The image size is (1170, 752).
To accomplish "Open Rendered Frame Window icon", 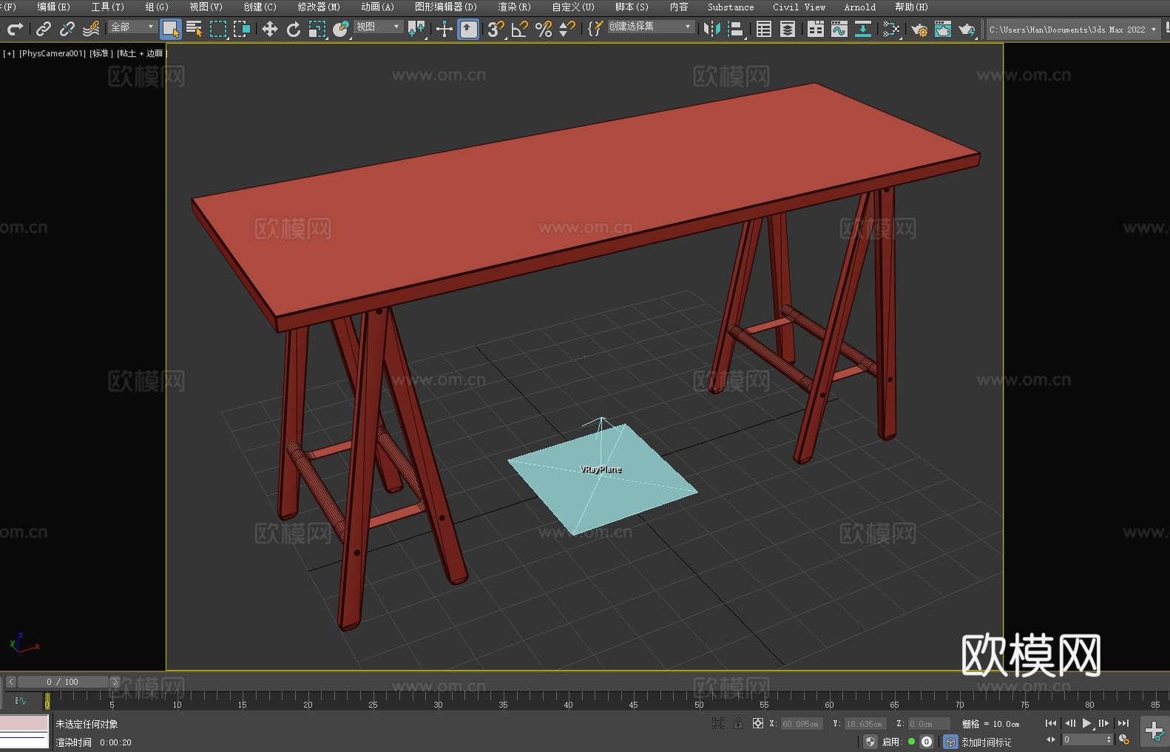I will tap(943, 29).
